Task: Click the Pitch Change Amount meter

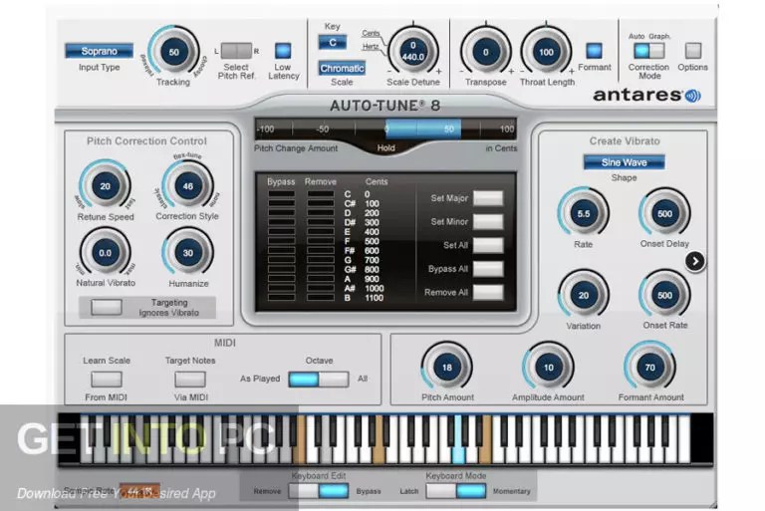Action: click(385, 129)
